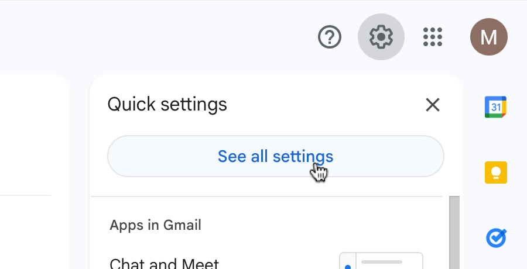Open the Support help icon
The height and width of the screenshot is (269, 527).
pos(330,37)
